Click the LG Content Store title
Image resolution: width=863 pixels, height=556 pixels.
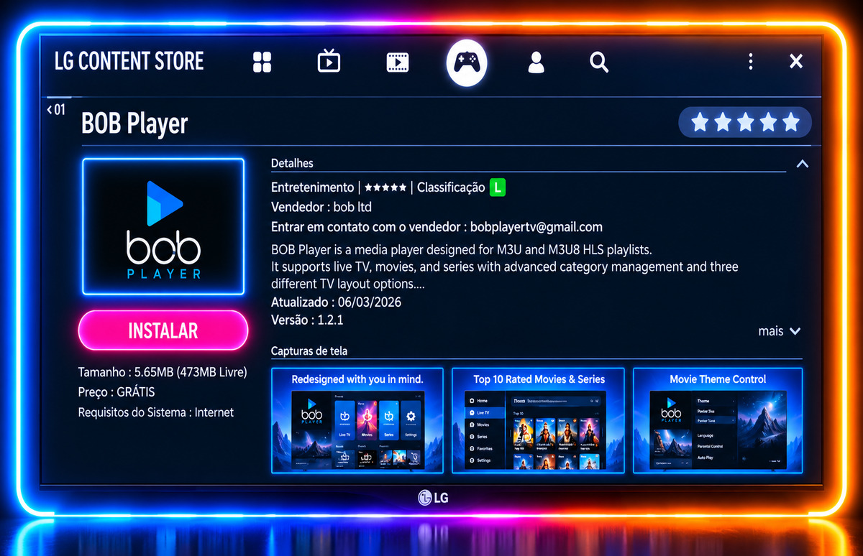coord(129,62)
